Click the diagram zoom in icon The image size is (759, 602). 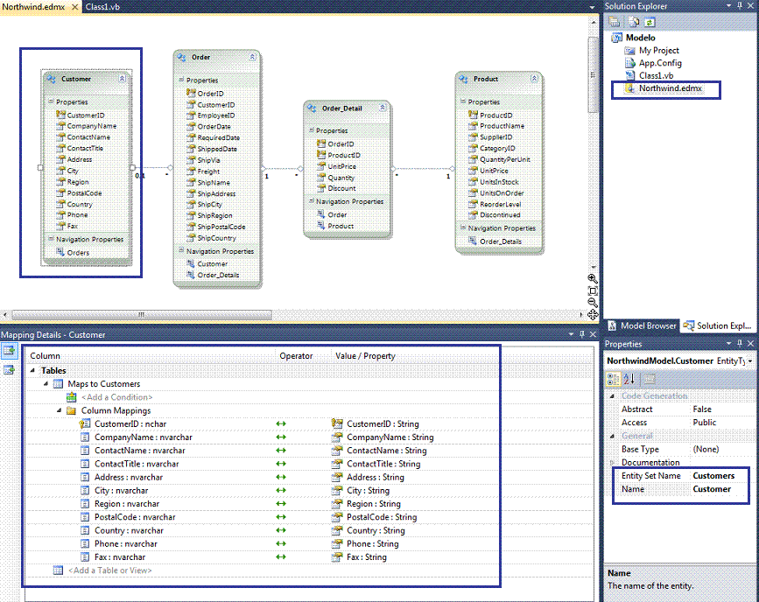coord(592,278)
